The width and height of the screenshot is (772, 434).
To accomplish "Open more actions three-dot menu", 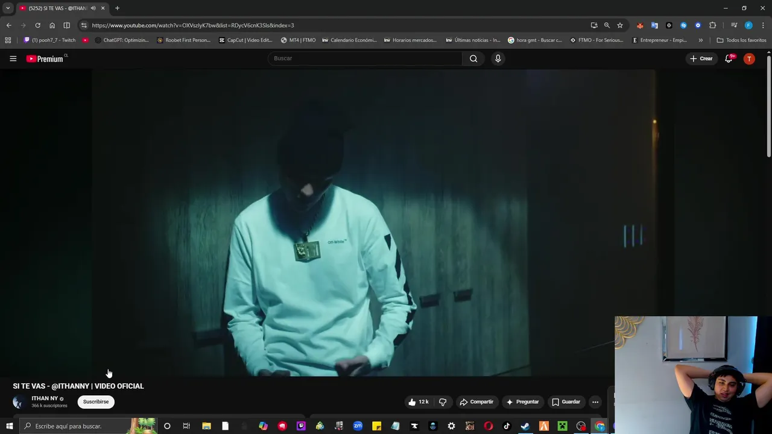I will tap(595, 402).
